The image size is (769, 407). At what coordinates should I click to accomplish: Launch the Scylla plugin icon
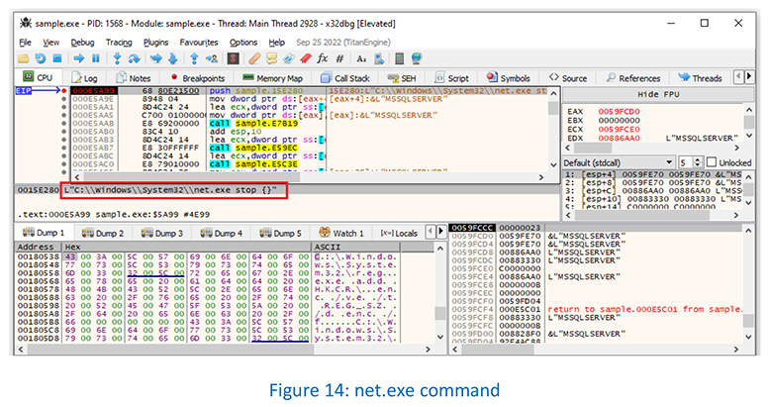(x=233, y=58)
